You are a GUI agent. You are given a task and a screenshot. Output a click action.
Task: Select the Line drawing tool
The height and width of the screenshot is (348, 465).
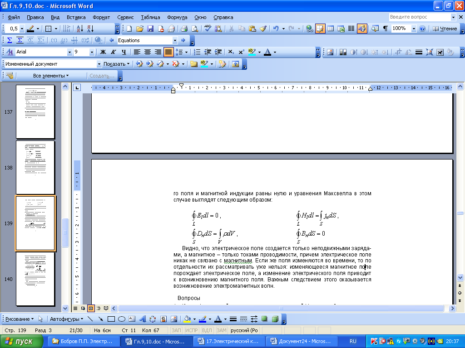coord(90,319)
